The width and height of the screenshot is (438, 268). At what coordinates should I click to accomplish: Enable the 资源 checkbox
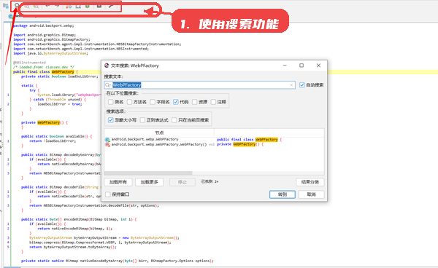(x=194, y=102)
